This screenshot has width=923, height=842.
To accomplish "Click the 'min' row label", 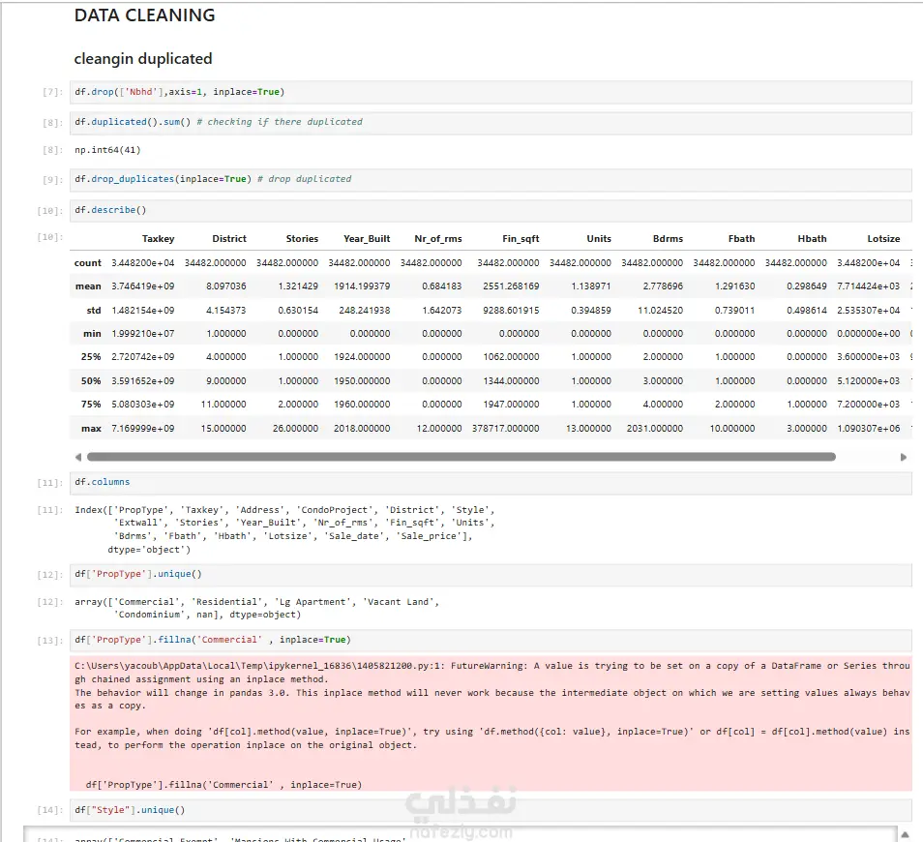I will 93,334.
